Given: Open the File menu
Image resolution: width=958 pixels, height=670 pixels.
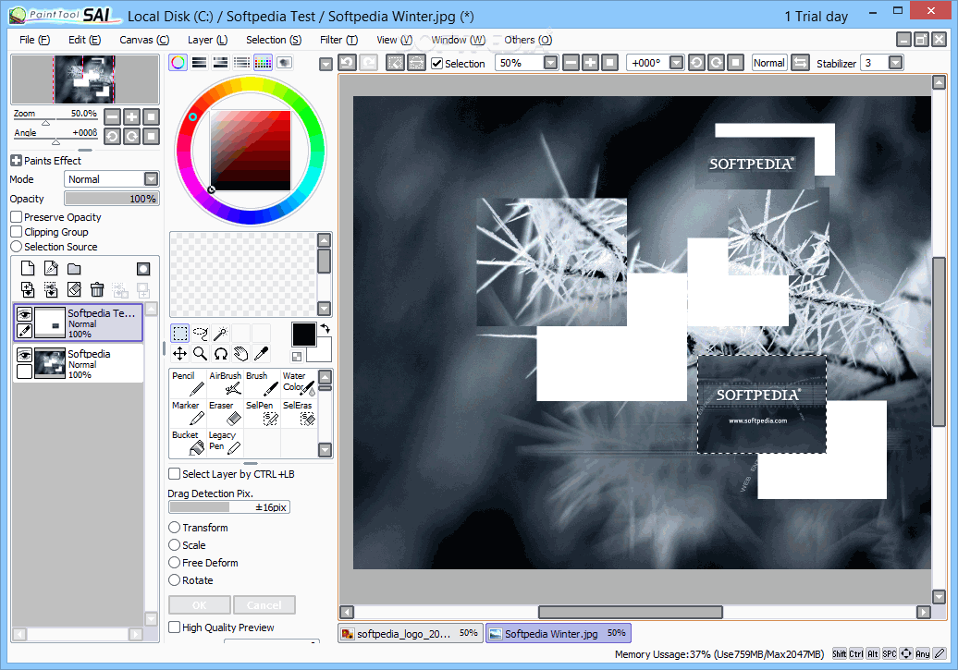Looking at the screenshot, I should [x=34, y=40].
